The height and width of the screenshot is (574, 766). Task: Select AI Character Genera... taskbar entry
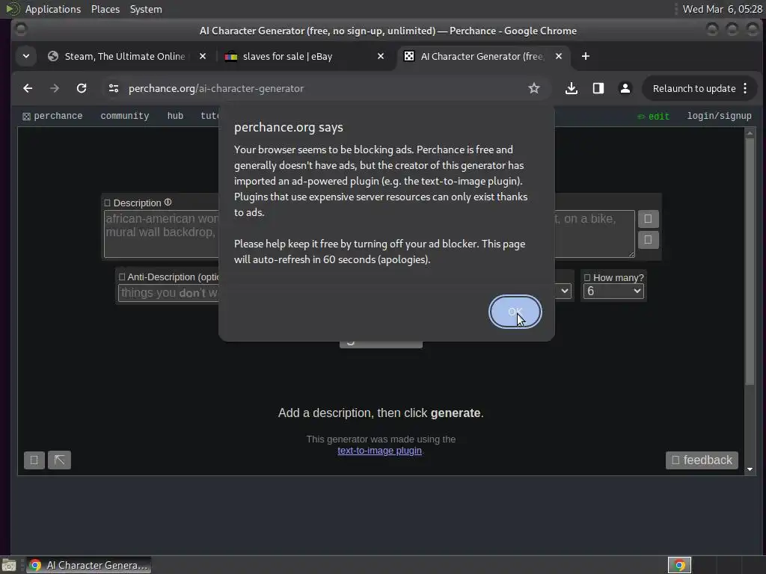[x=88, y=565]
